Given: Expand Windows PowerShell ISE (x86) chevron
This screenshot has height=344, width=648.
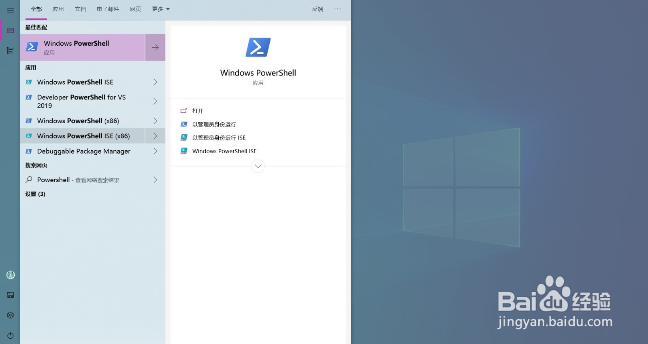Looking at the screenshot, I should (x=155, y=136).
